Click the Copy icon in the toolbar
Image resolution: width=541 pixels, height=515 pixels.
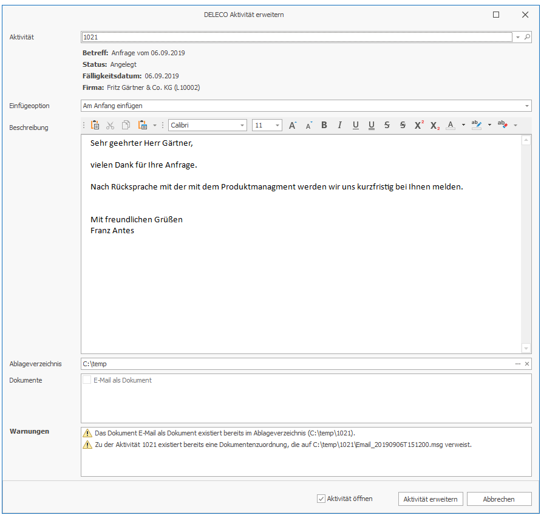click(x=126, y=125)
